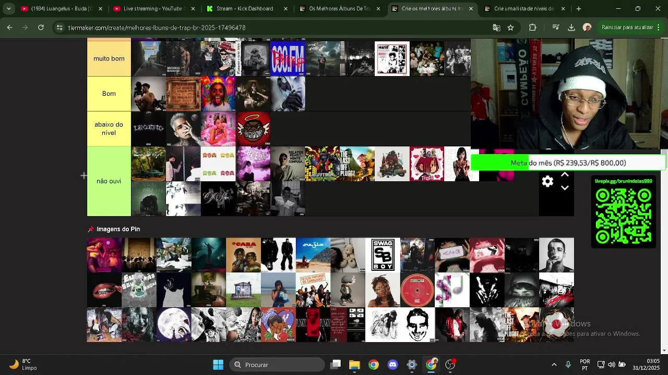Click the Imagens do Pin heading
Image resolution: width=668 pixels, height=375 pixels.
tap(118, 229)
